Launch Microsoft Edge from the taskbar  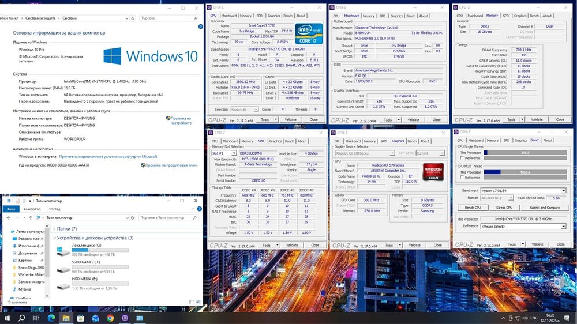51,318
